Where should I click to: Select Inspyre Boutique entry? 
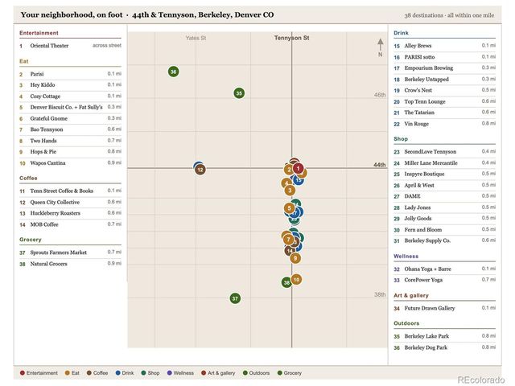pos(445,174)
